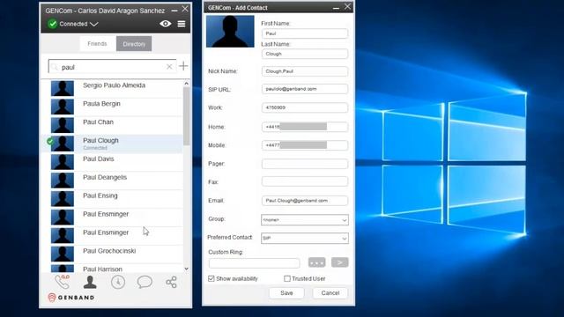Click the First Name field

pos(305,33)
